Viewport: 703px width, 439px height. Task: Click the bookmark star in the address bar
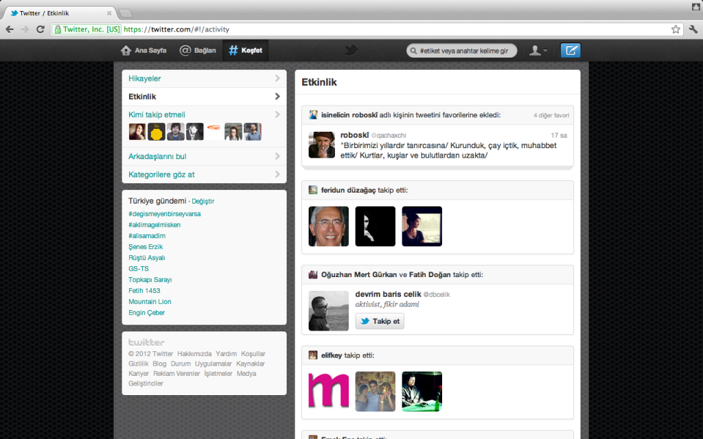[675, 29]
